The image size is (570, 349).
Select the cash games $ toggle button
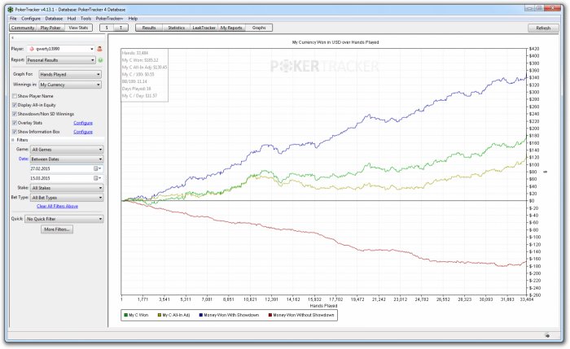point(107,28)
